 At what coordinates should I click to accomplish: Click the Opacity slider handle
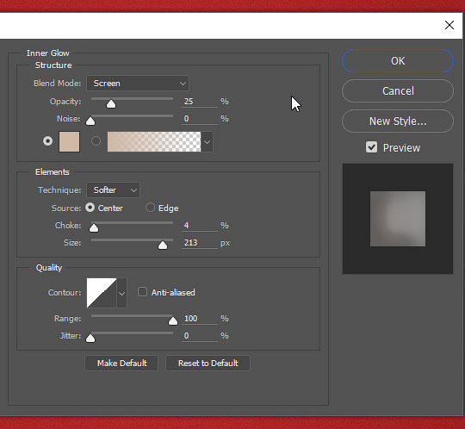pos(111,104)
